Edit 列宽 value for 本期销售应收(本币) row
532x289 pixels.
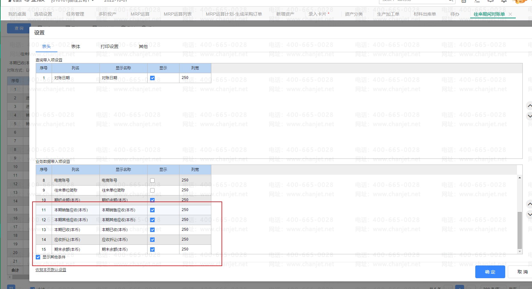(x=195, y=210)
